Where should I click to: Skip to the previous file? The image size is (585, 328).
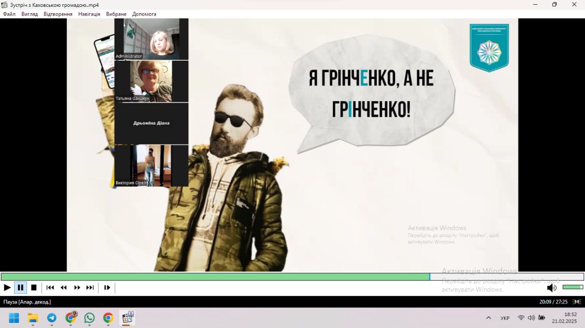tap(50, 287)
